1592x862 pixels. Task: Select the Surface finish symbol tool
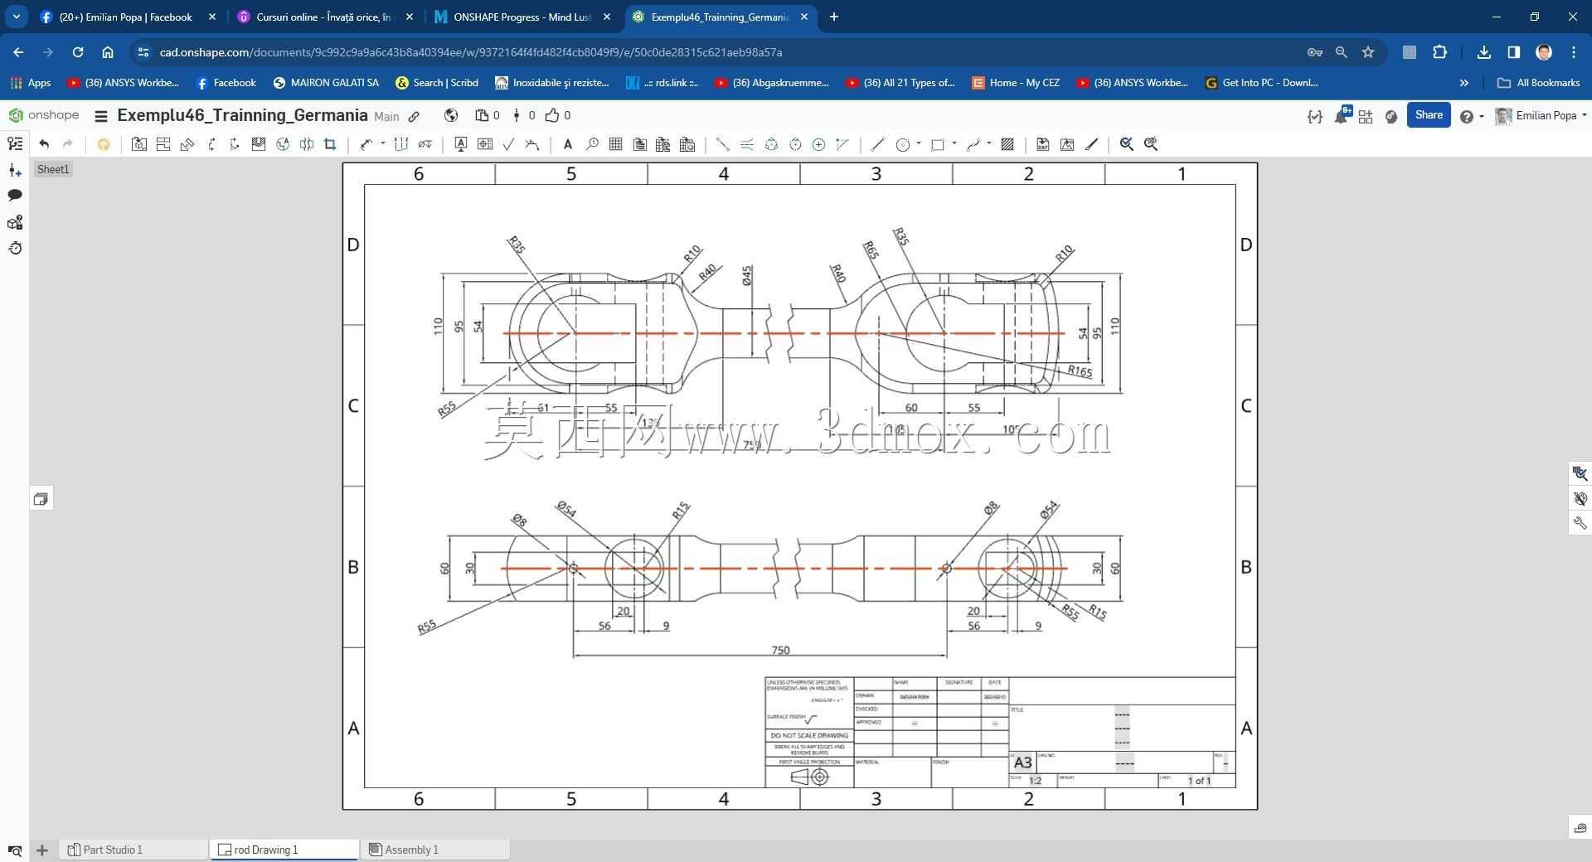pyautogui.click(x=508, y=144)
